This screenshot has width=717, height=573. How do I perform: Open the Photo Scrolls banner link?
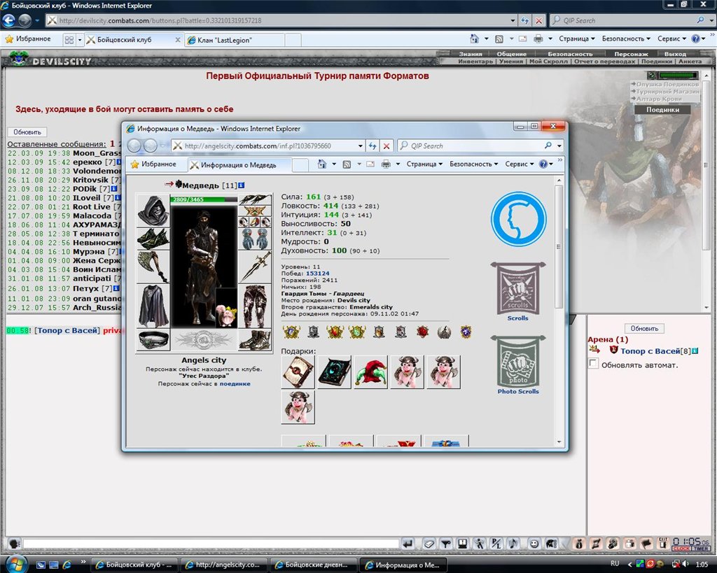point(517,365)
